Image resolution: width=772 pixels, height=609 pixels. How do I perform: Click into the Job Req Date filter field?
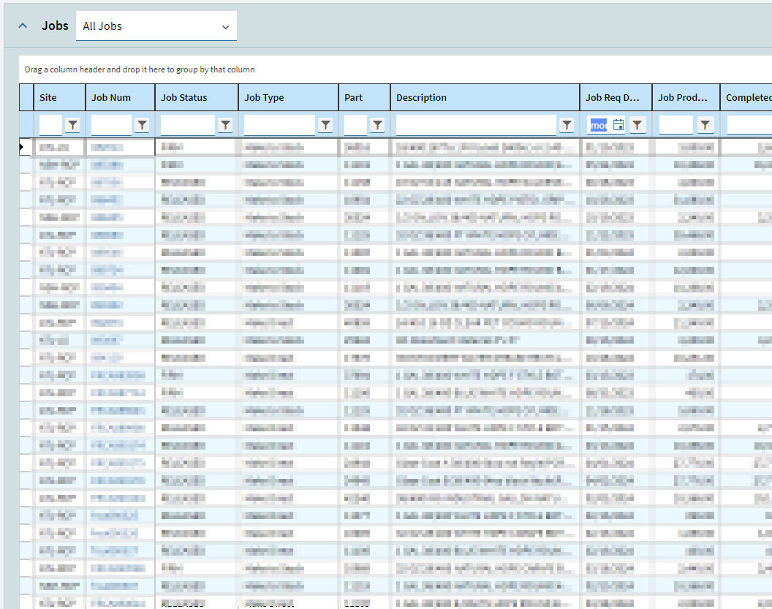[x=599, y=125]
